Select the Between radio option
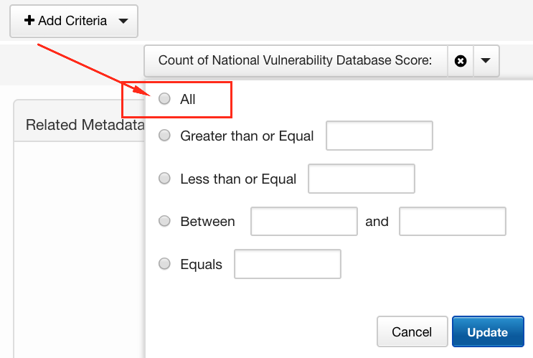Image resolution: width=533 pixels, height=358 pixels. click(165, 221)
